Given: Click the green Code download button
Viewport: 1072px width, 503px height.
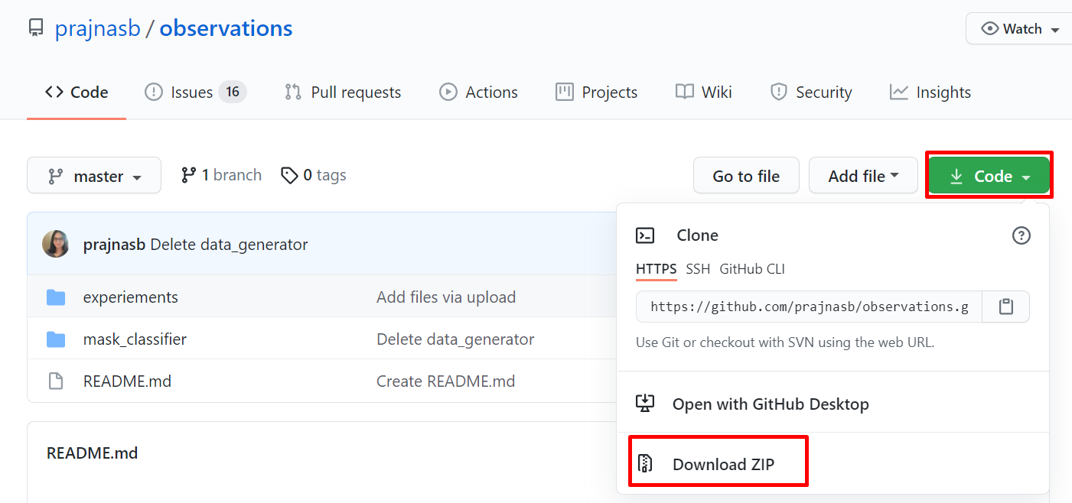Looking at the screenshot, I should 989,176.
